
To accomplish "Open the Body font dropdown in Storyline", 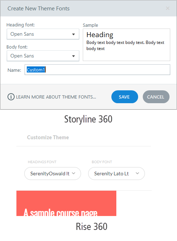I will [43, 56].
